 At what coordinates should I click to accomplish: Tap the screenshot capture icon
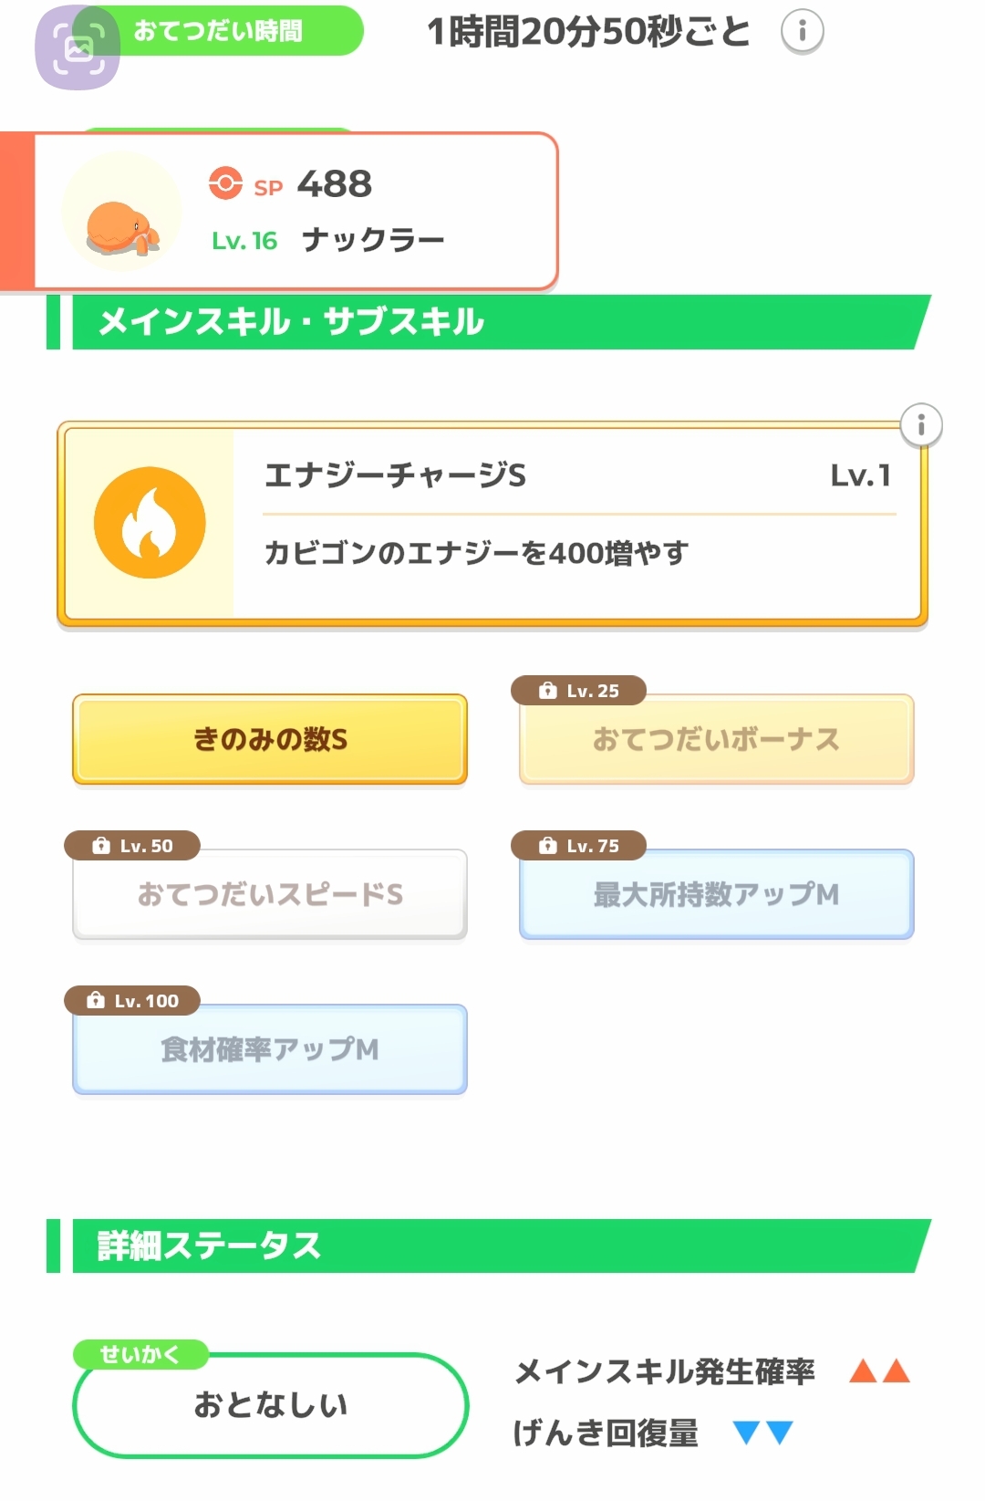(78, 48)
